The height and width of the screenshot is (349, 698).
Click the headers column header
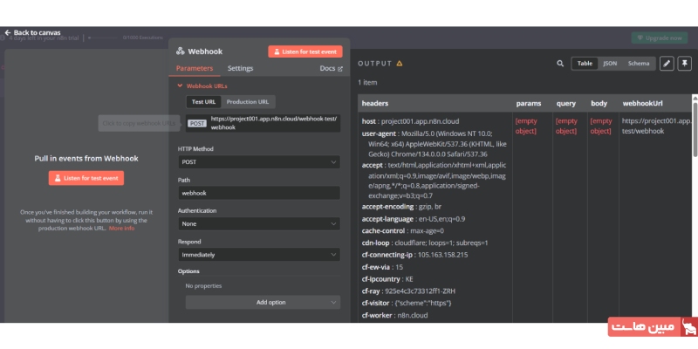coord(375,103)
